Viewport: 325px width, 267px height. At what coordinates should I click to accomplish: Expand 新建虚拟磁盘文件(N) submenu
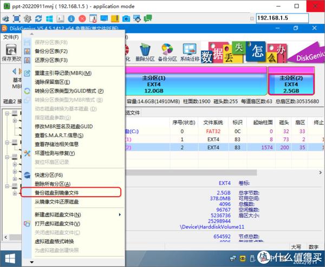coord(73,215)
